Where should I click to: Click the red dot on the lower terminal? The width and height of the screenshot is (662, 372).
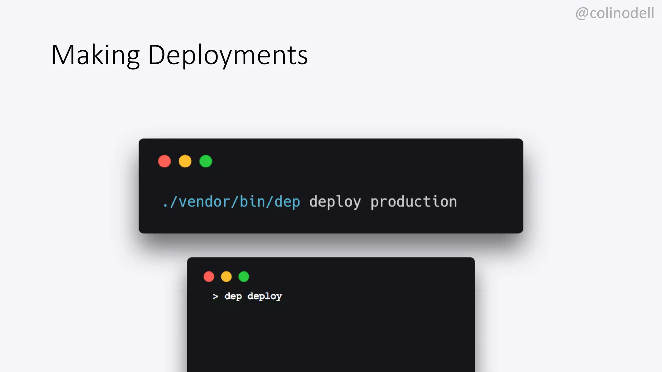209,277
